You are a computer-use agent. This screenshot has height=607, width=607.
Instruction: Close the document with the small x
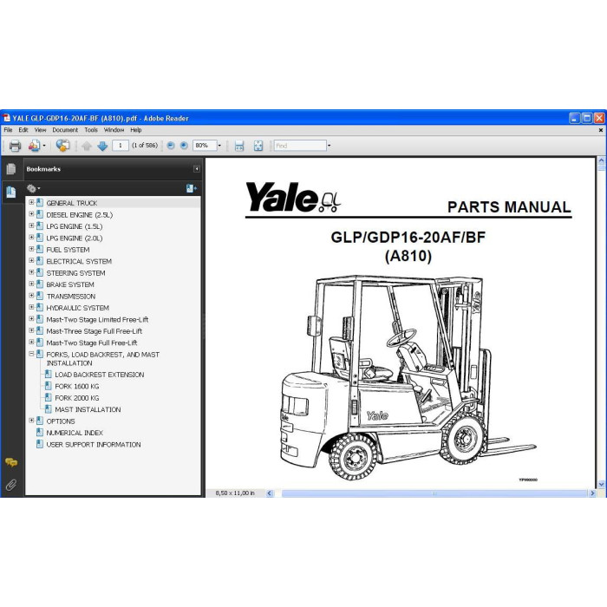pos(600,130)
